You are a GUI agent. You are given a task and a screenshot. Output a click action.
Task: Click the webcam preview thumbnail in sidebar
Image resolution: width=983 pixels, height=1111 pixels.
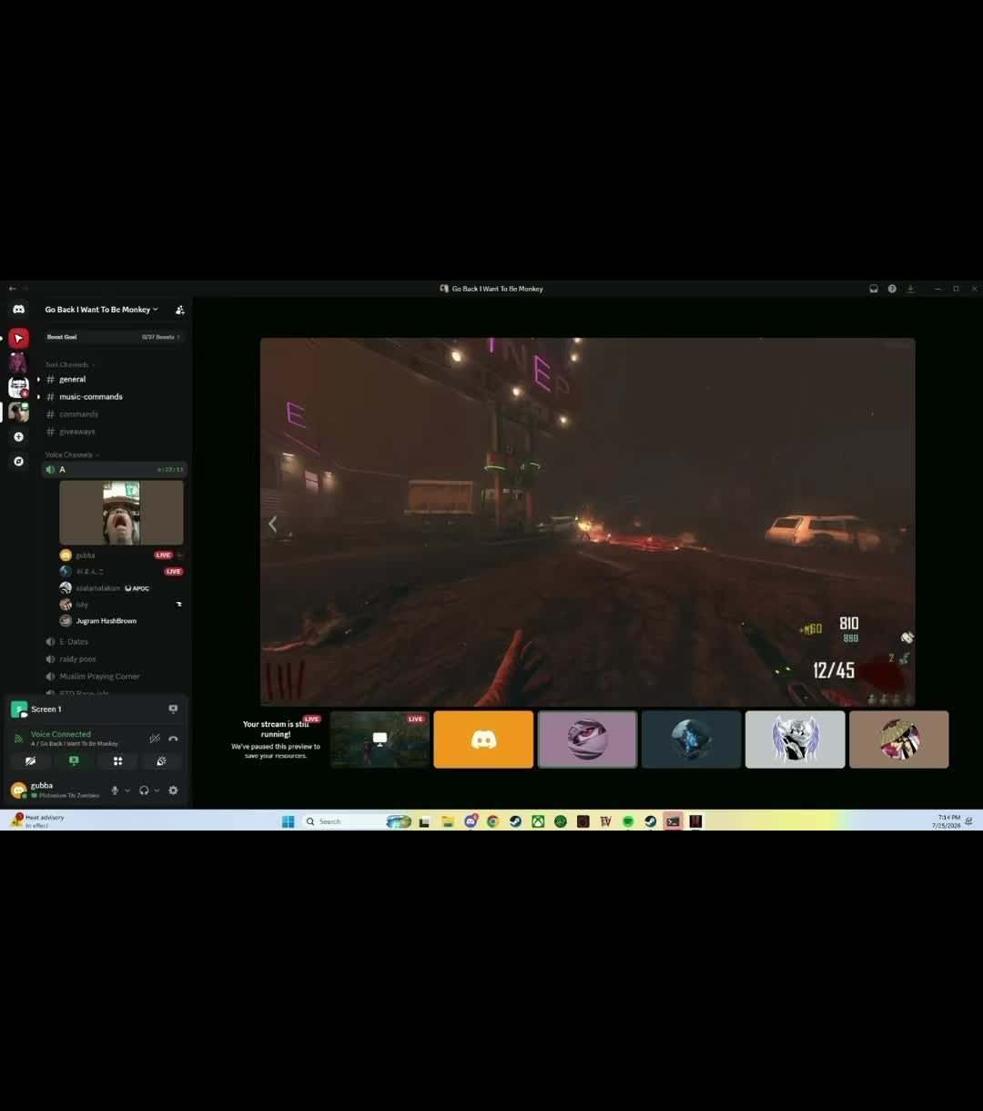121,513
